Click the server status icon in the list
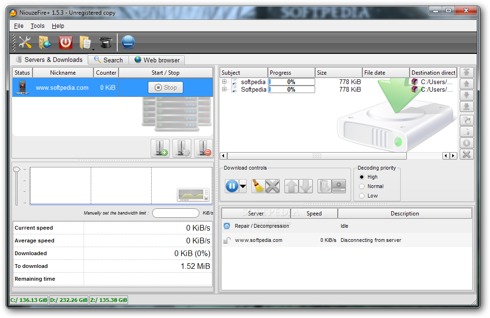 click(23, 87)
